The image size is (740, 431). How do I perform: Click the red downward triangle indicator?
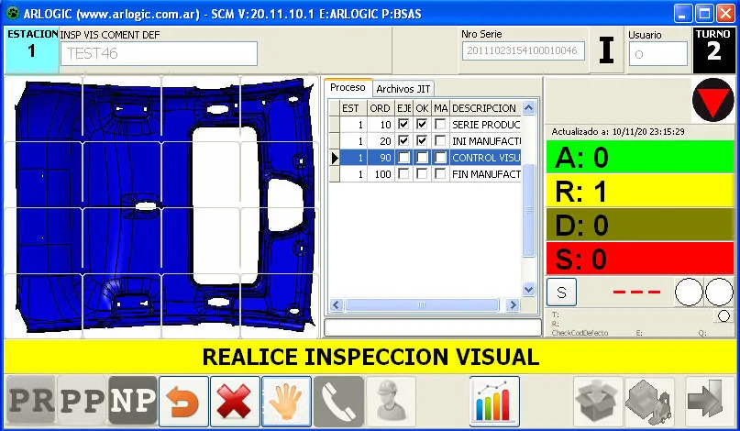(x=712, y=100)
